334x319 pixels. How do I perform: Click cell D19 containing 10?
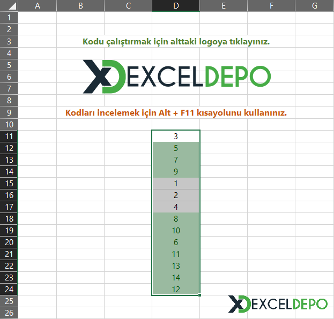pos(176,230)
